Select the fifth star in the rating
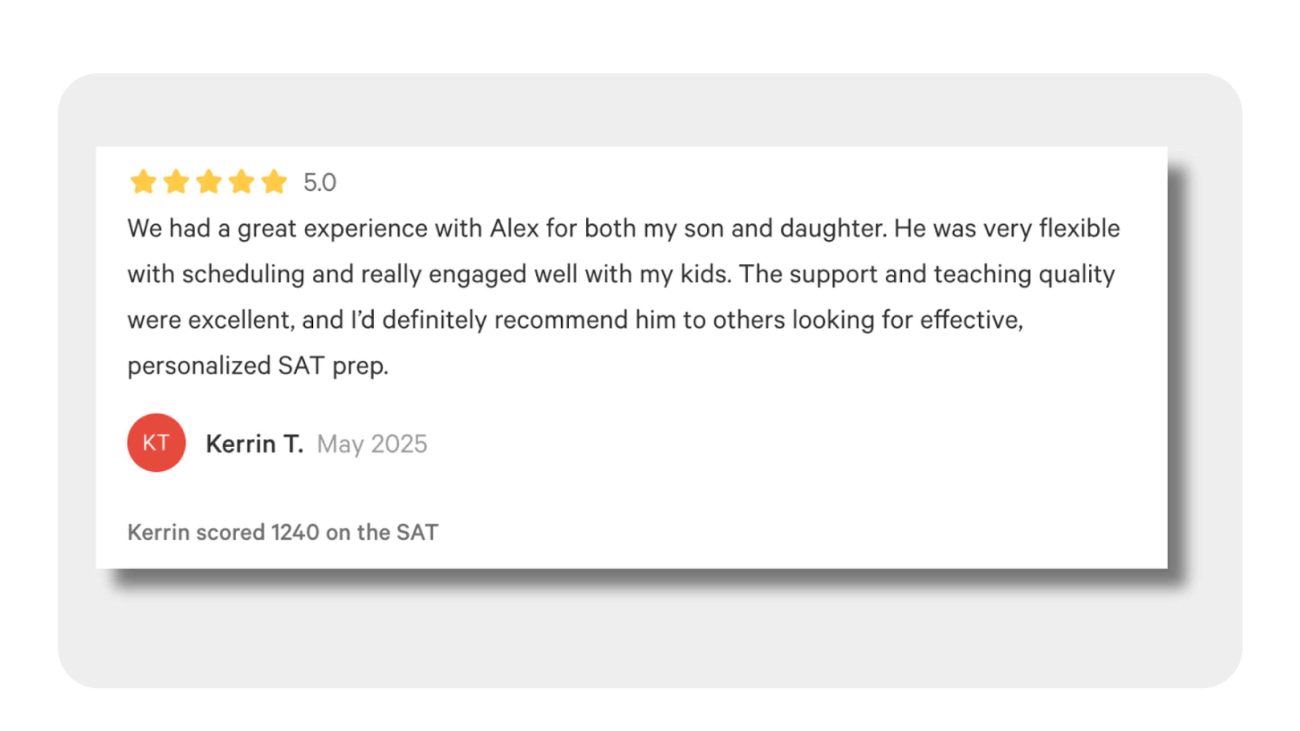1300x731 pixels. pos(275,182)
